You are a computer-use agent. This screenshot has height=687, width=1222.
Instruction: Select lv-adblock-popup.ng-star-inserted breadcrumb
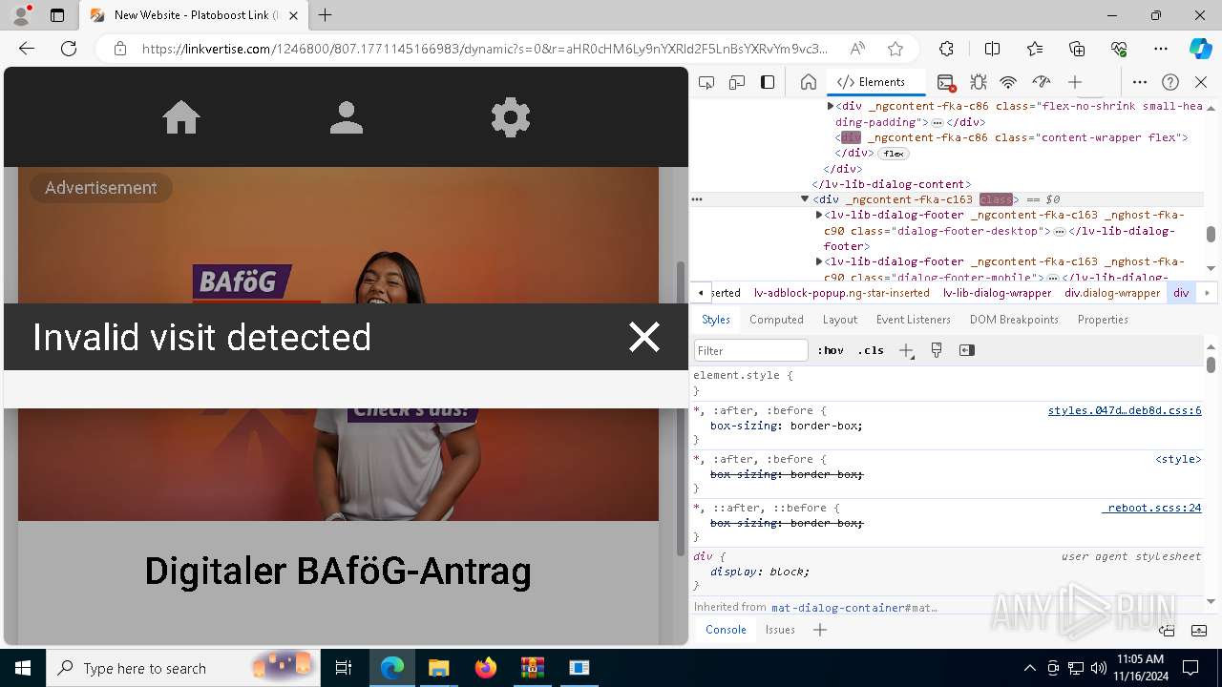pos(841,293)
